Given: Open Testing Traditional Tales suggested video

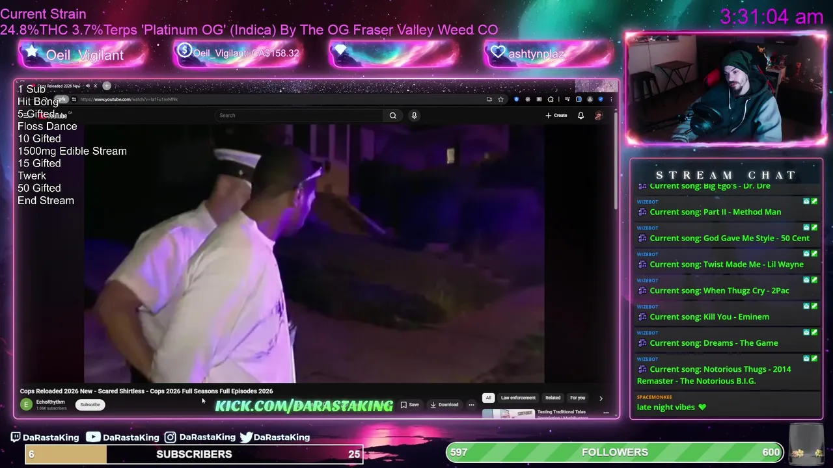Looking at the screenshot, I should 534,413.
